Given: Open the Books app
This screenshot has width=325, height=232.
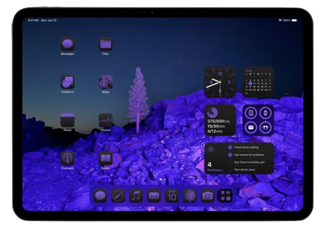Looking at the screenshot, I should 105,158.
